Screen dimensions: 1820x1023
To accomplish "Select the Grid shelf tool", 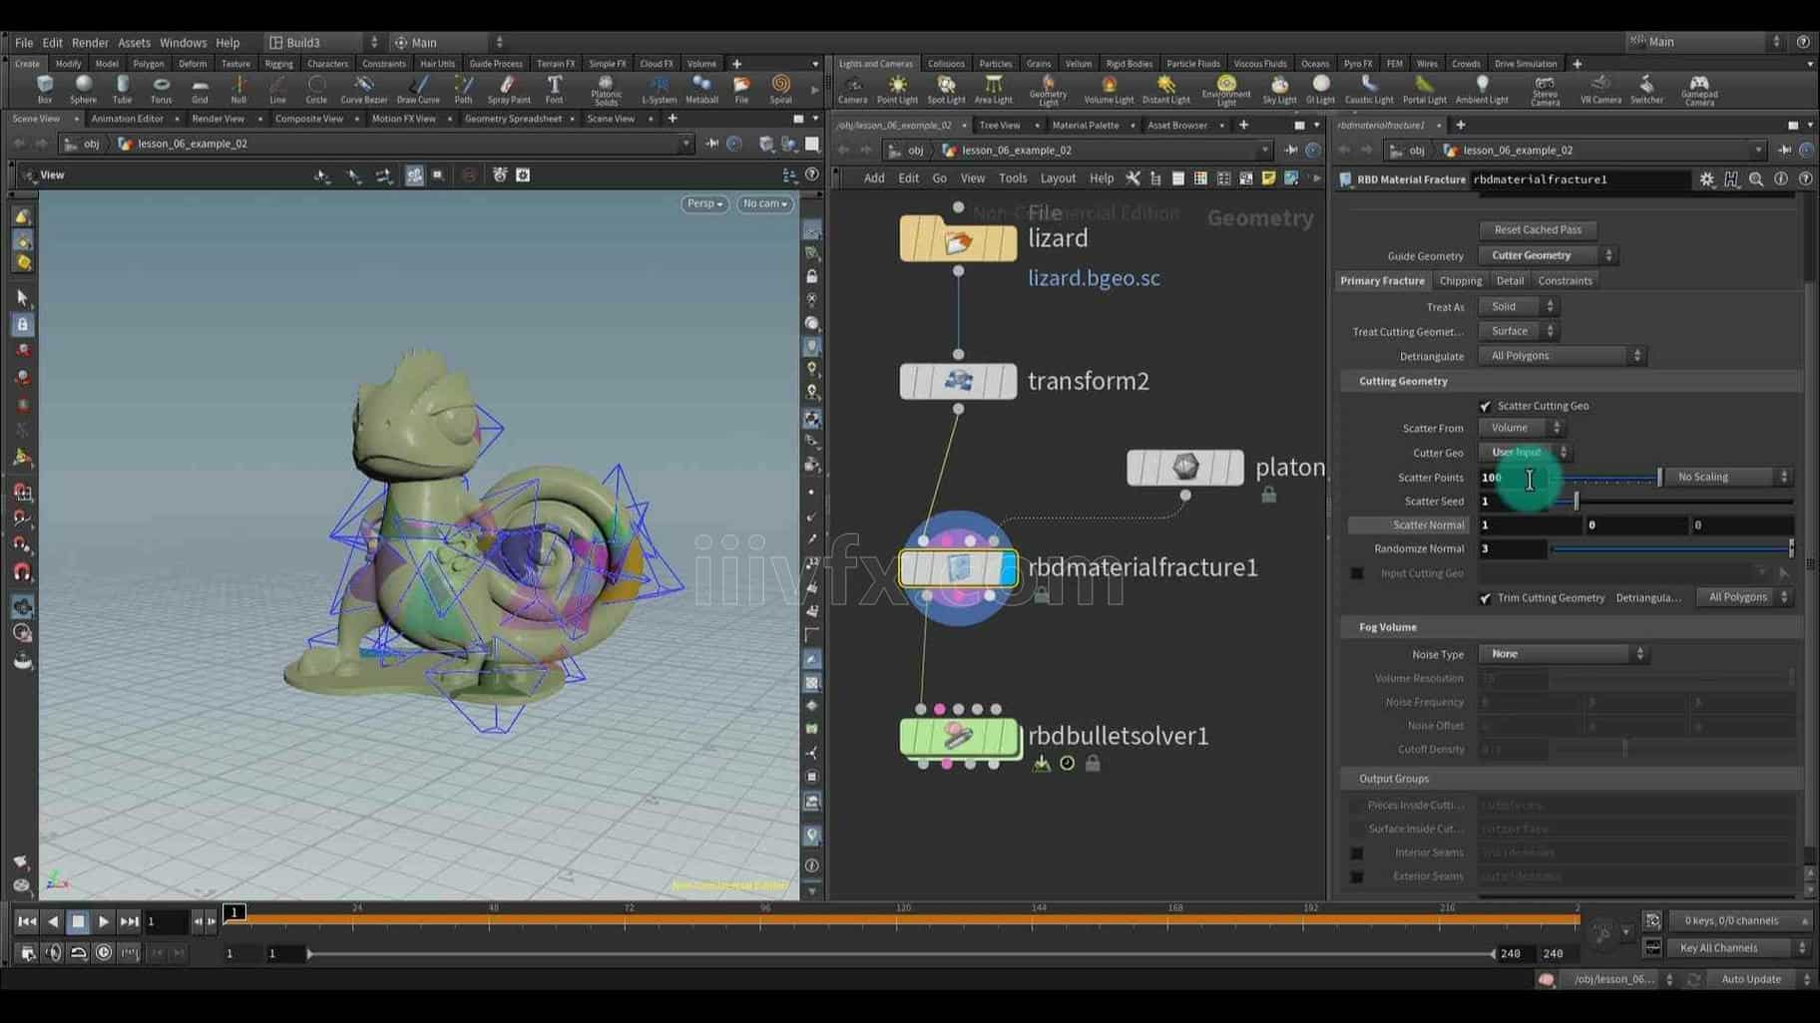I will [x=200, y=90].
